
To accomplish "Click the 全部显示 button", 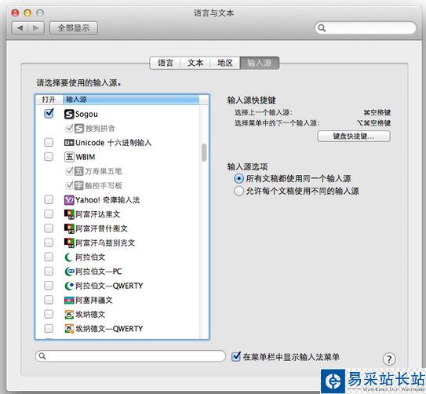I will [74, 27].
